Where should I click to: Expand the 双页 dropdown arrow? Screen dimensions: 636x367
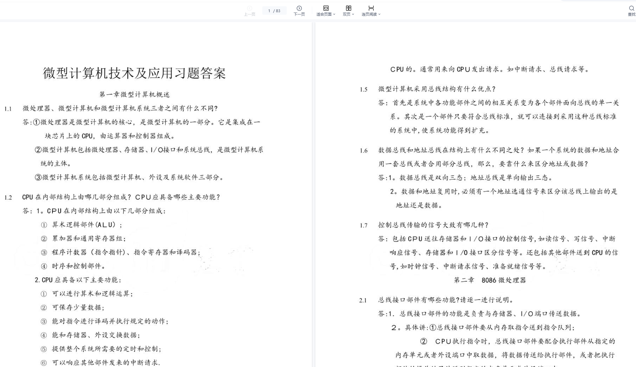tap(353, 14)
